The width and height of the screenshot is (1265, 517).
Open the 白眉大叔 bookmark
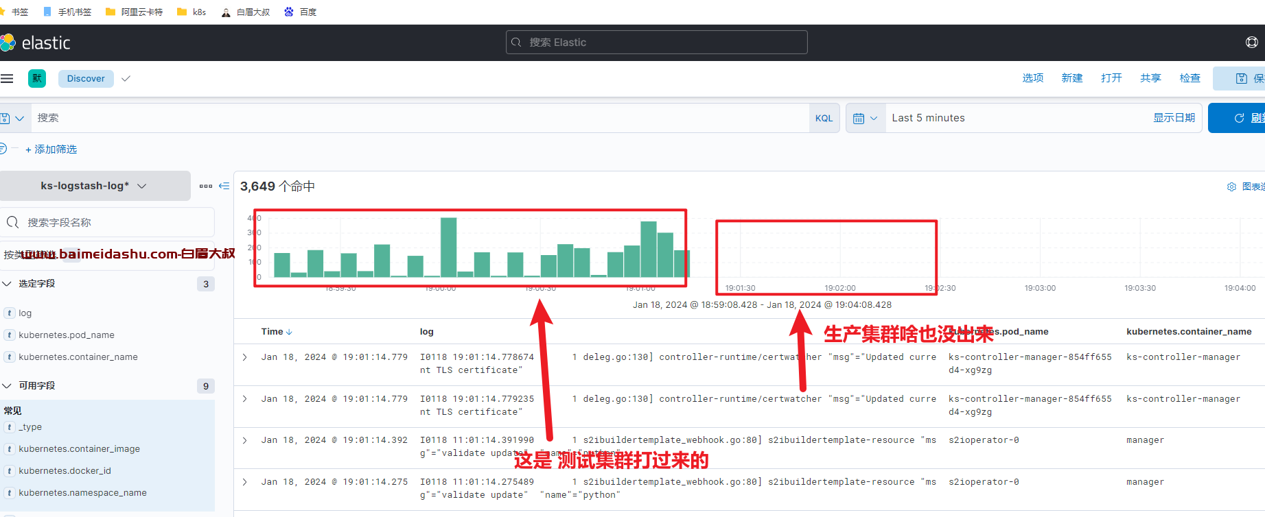coord(246,12)
